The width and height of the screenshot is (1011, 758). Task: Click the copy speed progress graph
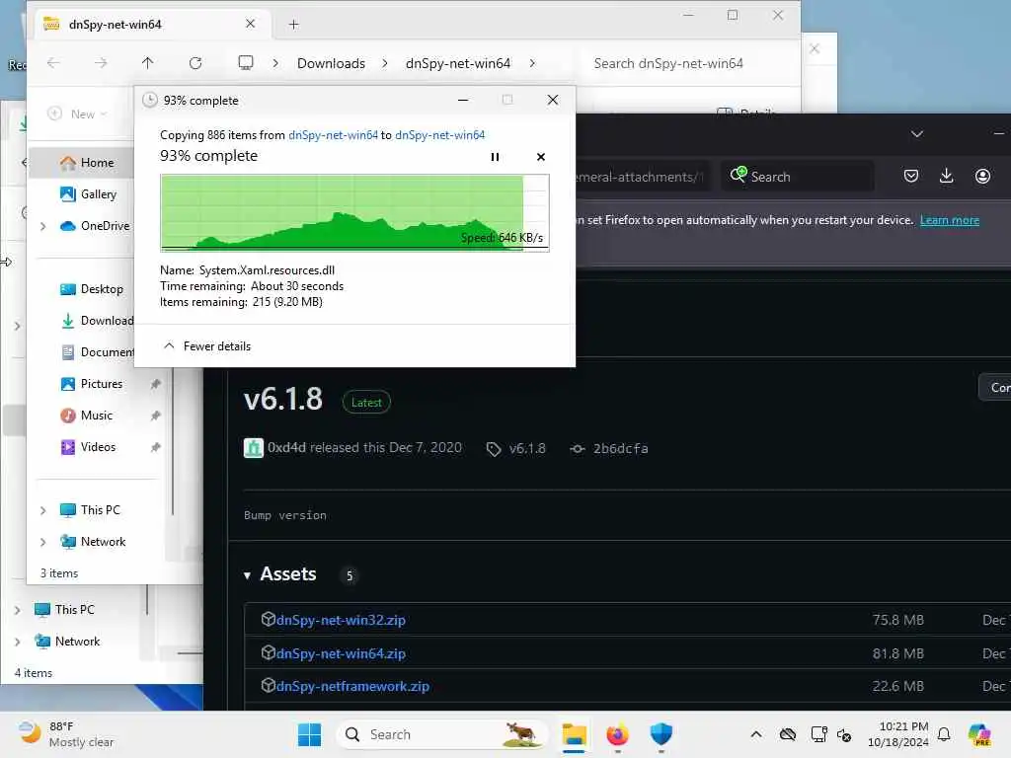354,213
